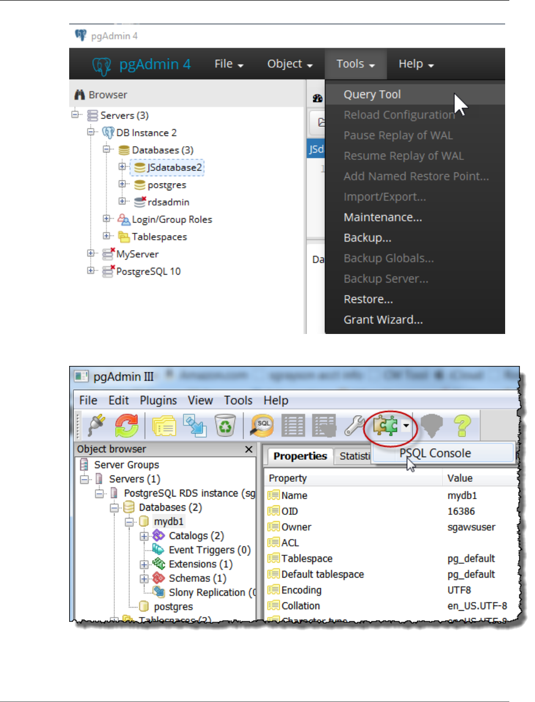Image resolution: width=535 pixels, height=702 pixels.
Task: Select the Tablespaces node in pgAdmin 4
Action: point(159,236)
